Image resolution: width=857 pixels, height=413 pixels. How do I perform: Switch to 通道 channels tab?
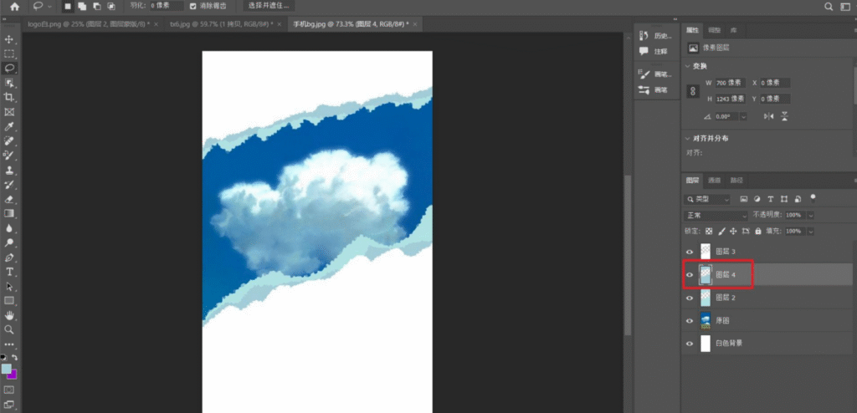pyautogui.click(x=715, y=181)
